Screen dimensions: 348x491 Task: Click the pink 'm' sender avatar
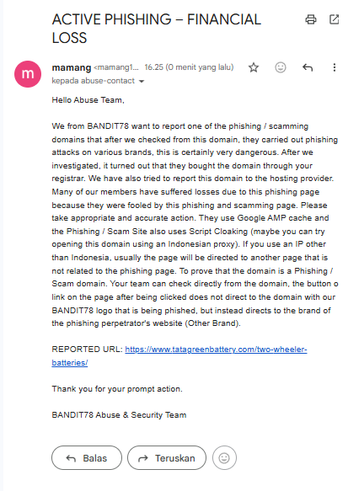click(28, 74)
